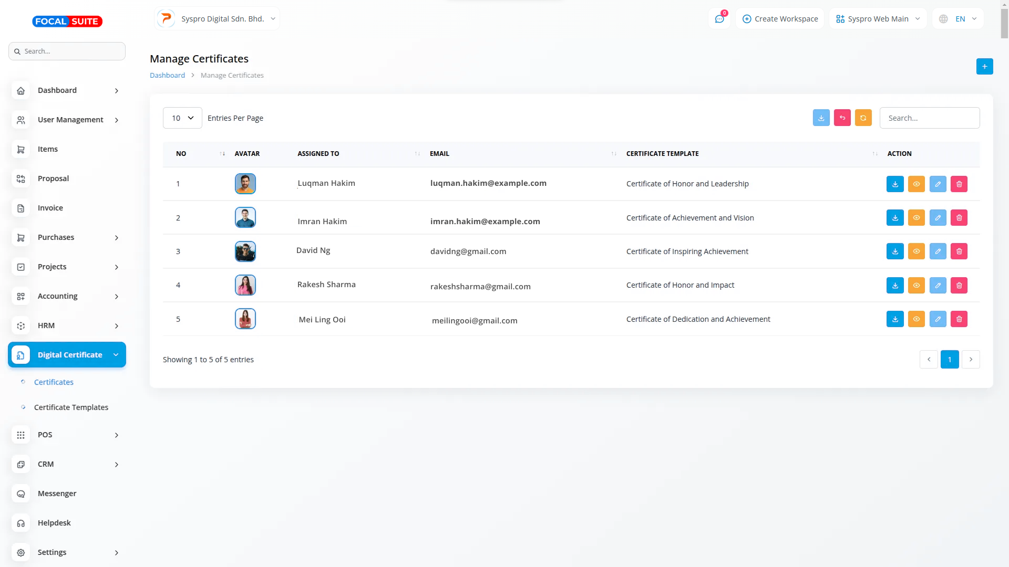
Task: Preview Luqman Hakim's certificate via eye icon
Action: point(916,184)
